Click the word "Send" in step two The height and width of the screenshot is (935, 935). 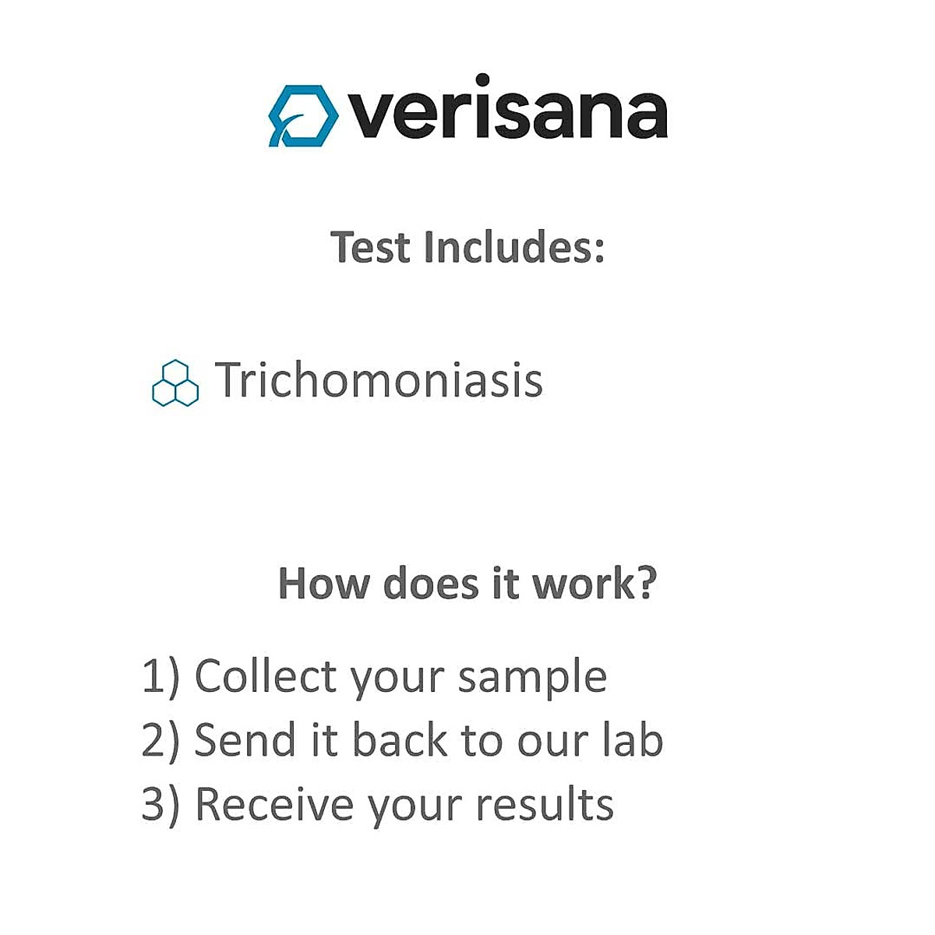coord(245,740)
